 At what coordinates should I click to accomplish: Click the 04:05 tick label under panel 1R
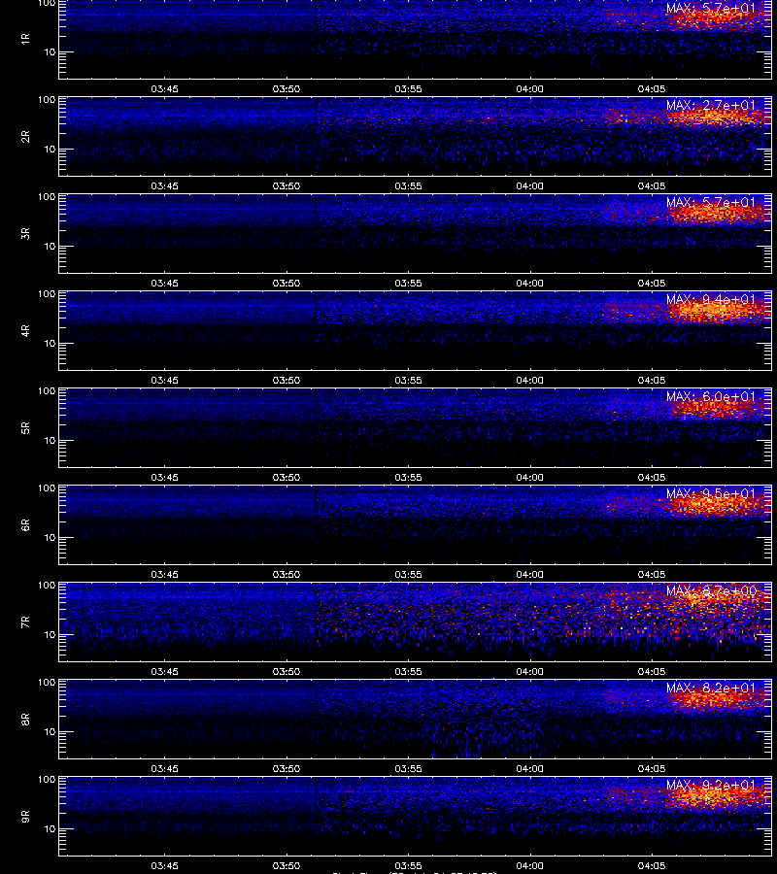click(x=651, y=89)
